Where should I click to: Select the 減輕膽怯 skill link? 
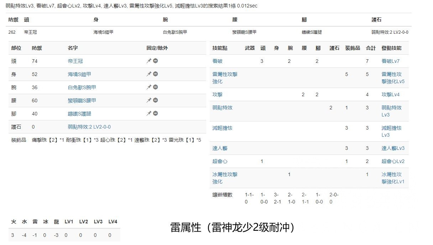click(x=225, y=128)
